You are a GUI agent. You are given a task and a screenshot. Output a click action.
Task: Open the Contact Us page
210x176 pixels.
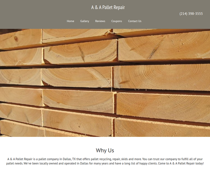pyautogui.click(x=135, y=21)
